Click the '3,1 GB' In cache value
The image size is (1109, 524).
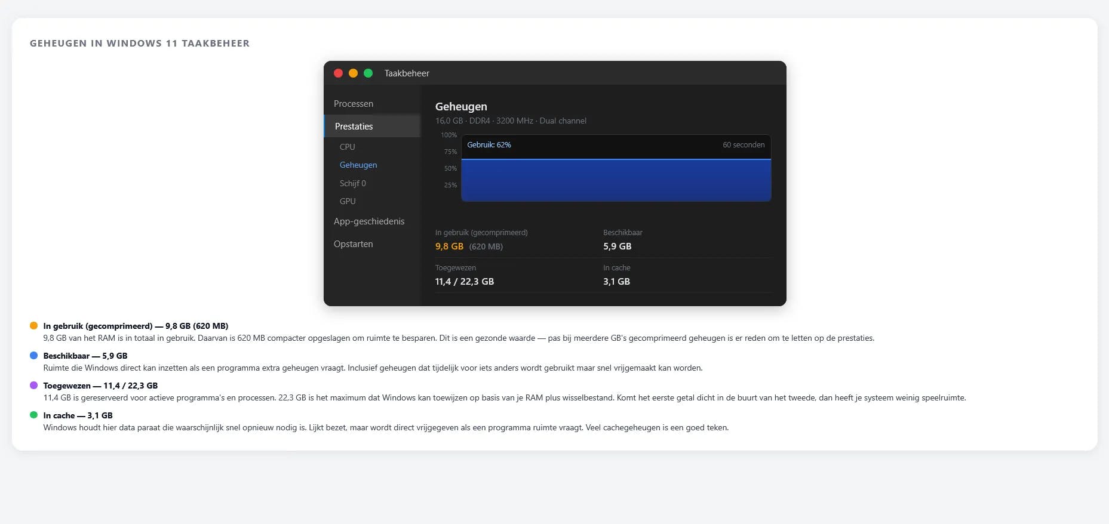pos(616,282)
